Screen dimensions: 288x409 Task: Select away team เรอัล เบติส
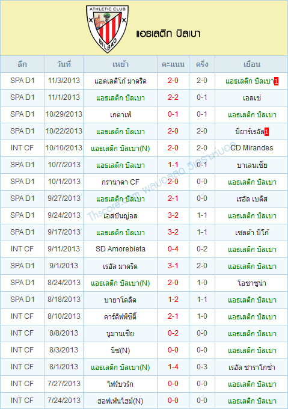pyautogui.click(x=252, y=198)
